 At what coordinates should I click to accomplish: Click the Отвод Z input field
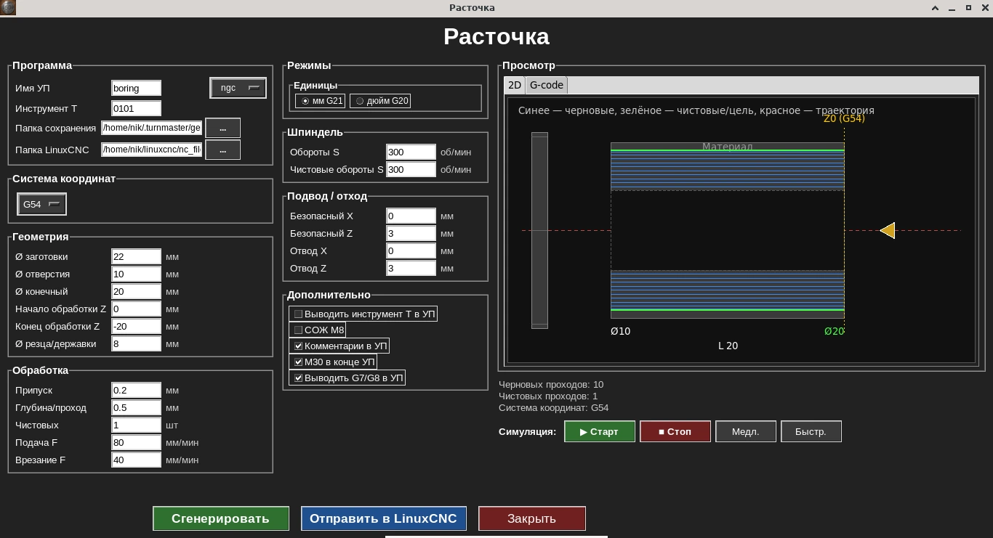(x=411, y=268)
